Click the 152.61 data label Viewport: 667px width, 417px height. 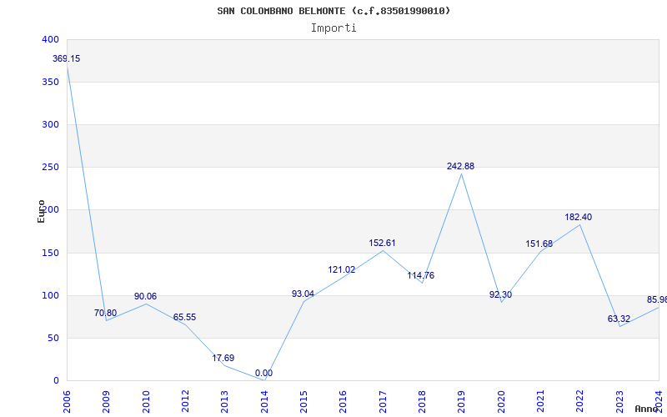pyautogui.click(x=382, y=243)
